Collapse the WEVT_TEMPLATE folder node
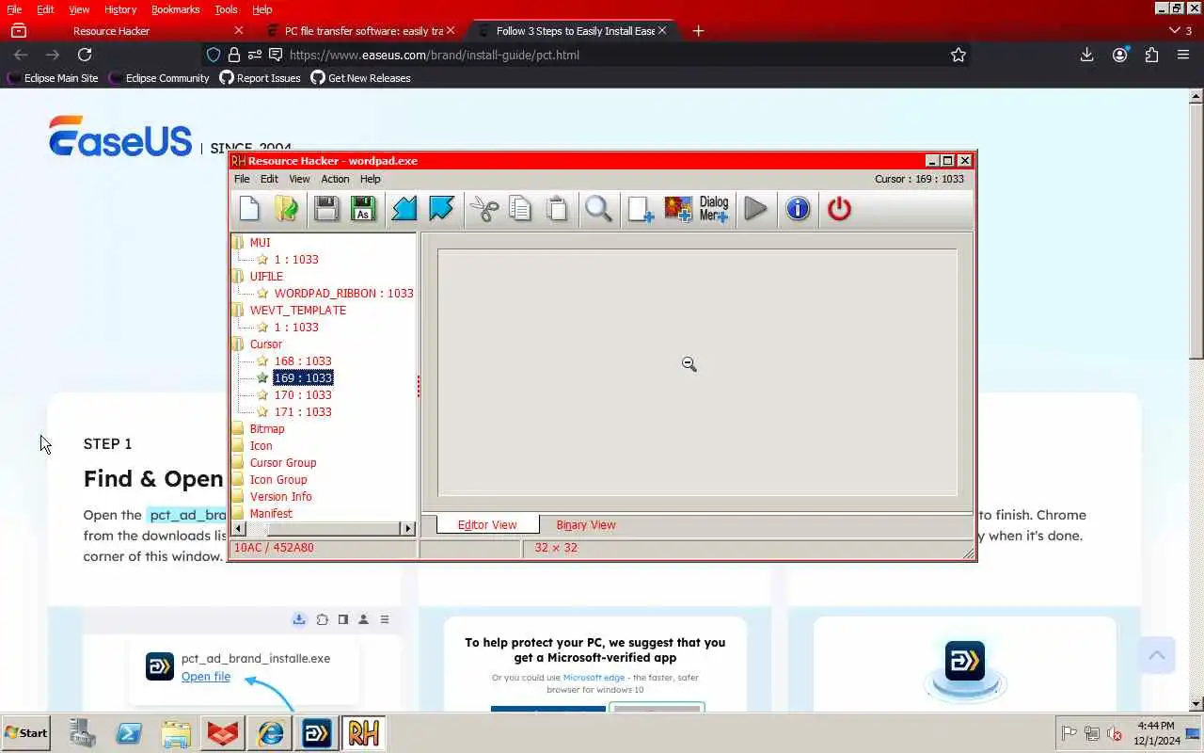 (238, 310)
